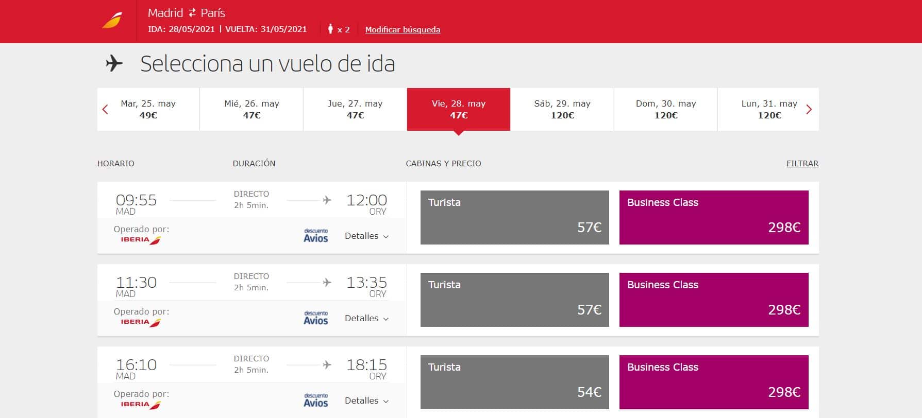Select the Dom, 30. may date tab

[x=666, y=109]
